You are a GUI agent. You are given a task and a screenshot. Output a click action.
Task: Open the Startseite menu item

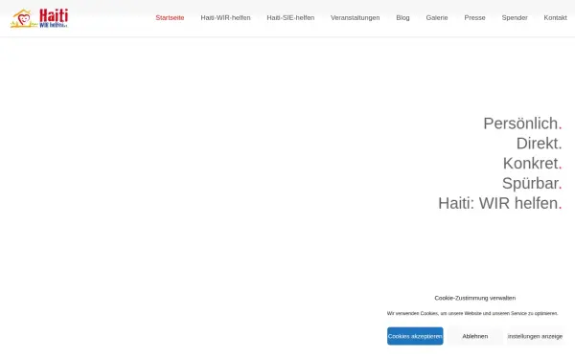[x=170, y=17]
